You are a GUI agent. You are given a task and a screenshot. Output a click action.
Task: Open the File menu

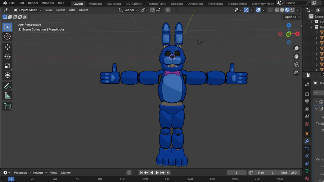(12, 3)
